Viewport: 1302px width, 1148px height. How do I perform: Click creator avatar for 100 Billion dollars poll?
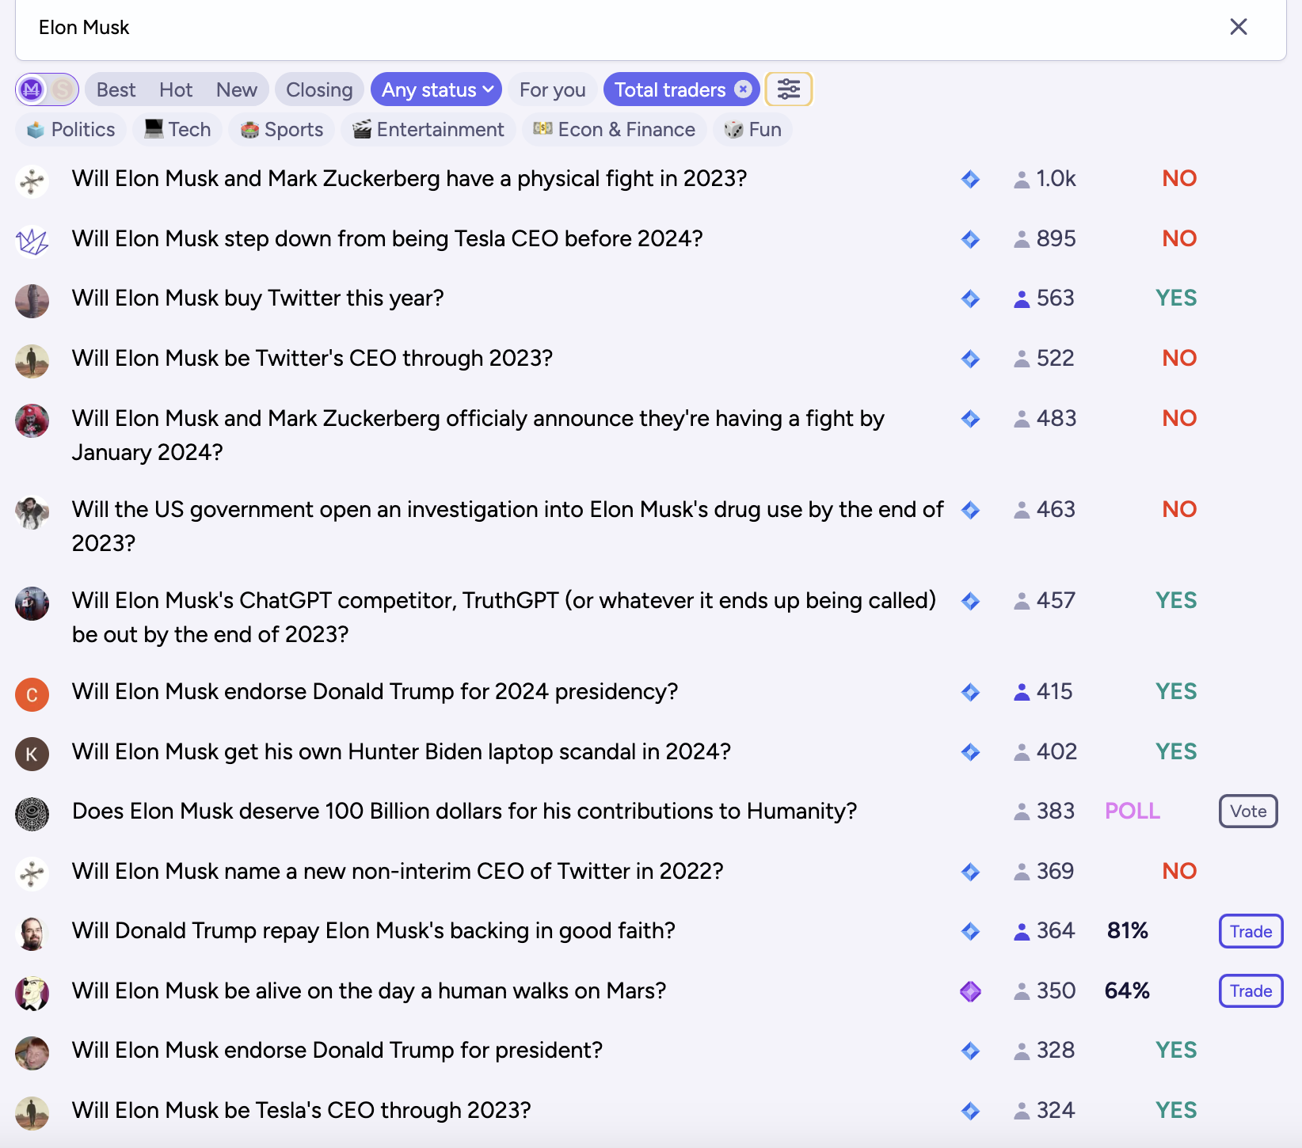(32, 814)
